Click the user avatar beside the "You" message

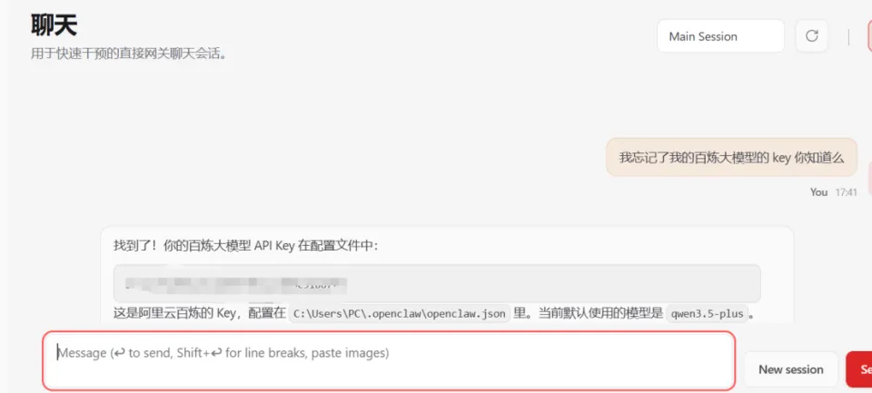tap(870, 178)
